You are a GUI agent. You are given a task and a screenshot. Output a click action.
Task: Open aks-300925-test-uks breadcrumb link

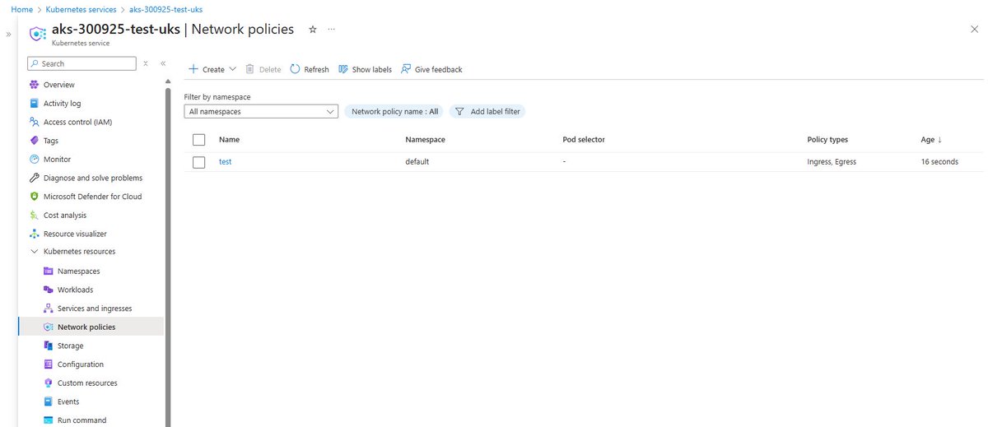point(166,9)
